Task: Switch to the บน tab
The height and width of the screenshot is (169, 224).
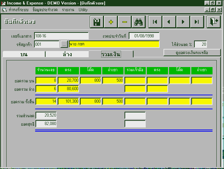Action: tap(24, 54)
